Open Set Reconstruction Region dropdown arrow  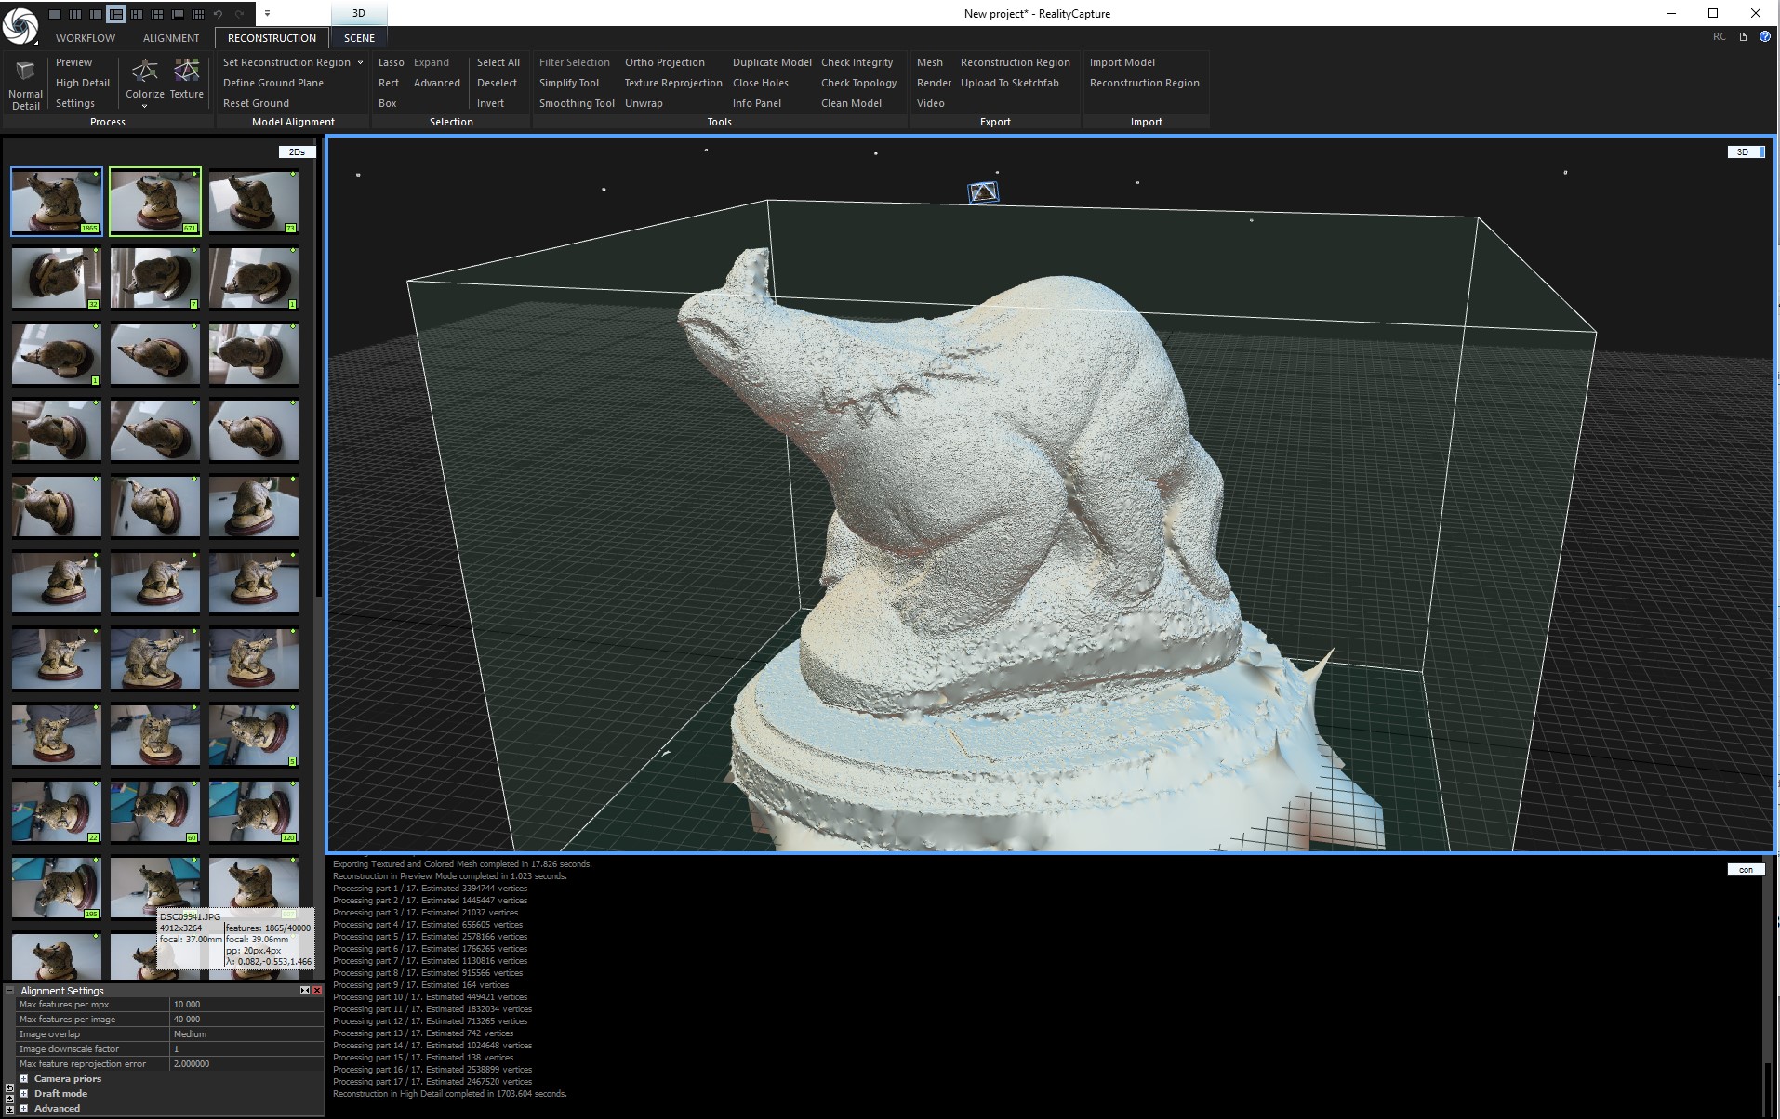[360, 62]
